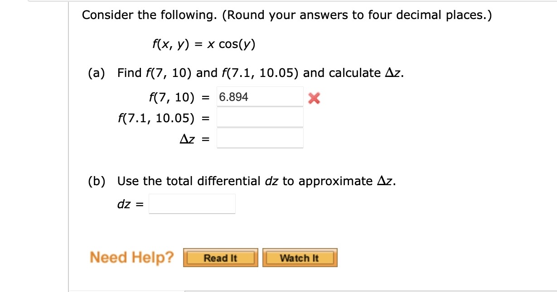Click the empty Δz answer box
Viewport: 557px width, 292px height.
pos(260,139)
